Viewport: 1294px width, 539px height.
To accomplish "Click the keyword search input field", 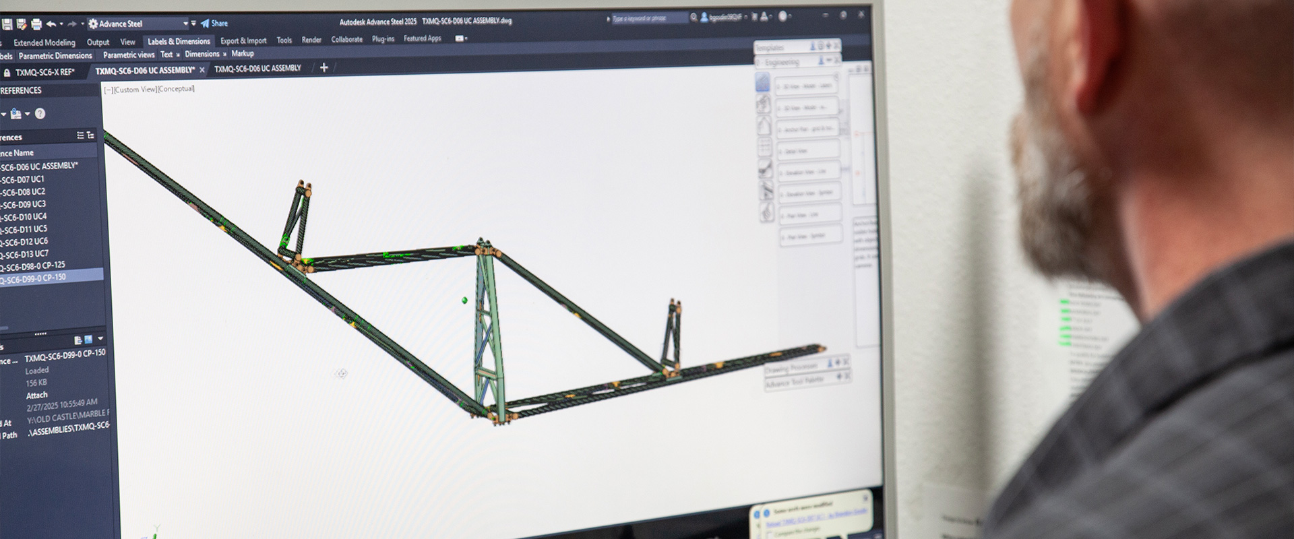I will [647, 18].
